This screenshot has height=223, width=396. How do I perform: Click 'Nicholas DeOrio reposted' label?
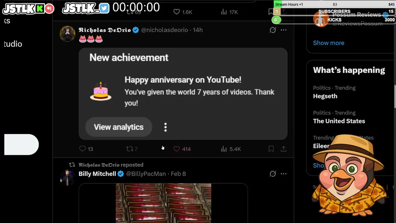[111, 165]
